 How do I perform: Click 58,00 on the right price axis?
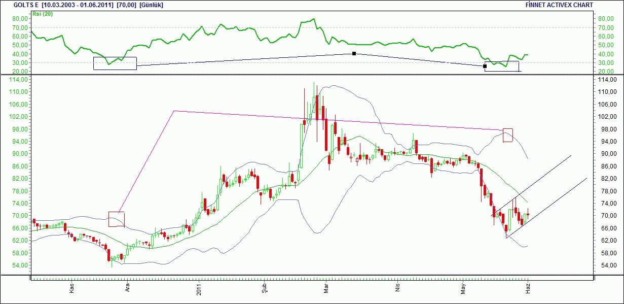tap(606, 253)
